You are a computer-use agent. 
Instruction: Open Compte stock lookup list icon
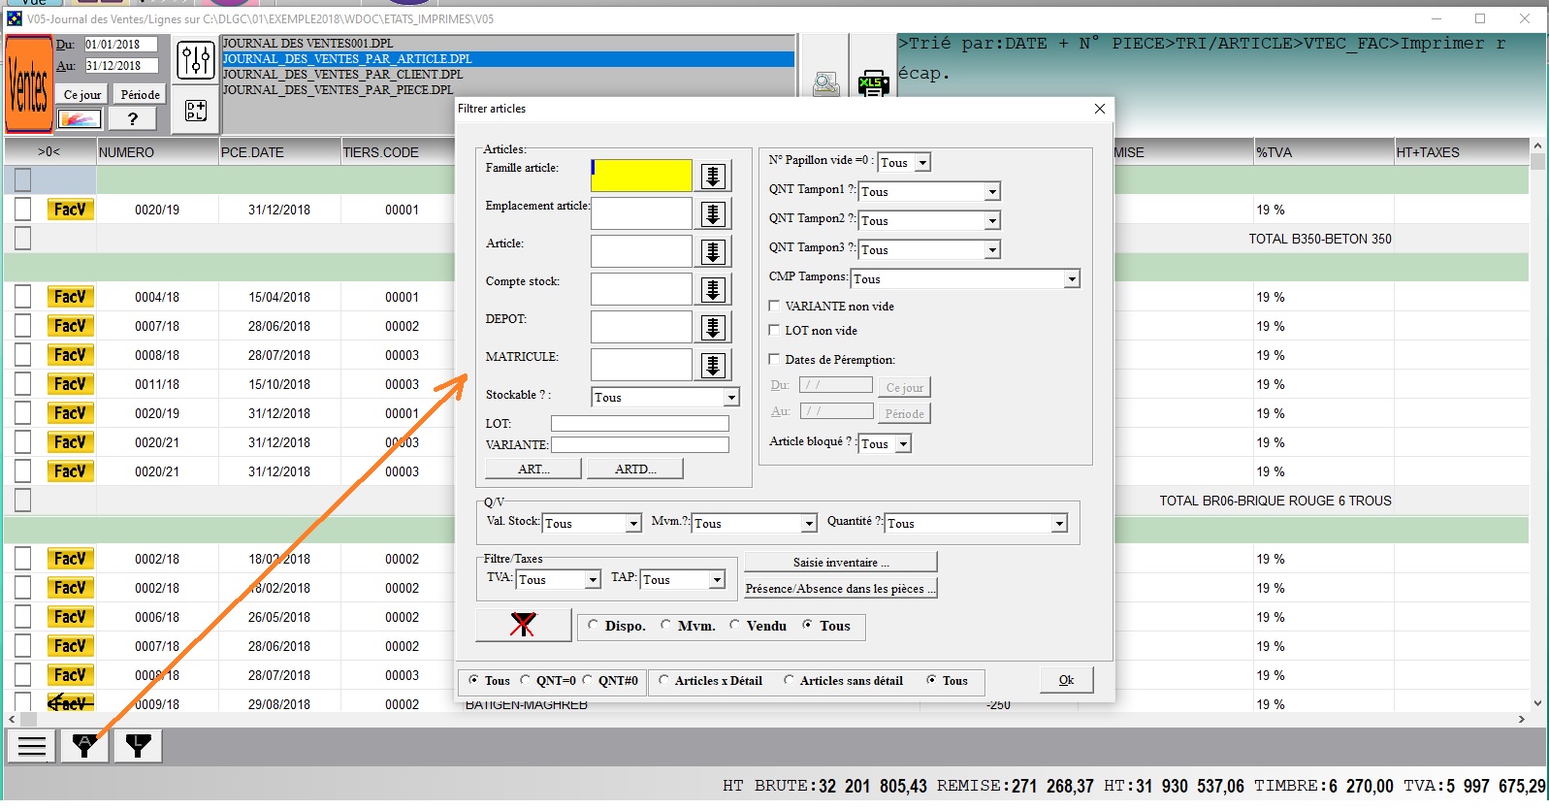(713, 289)
